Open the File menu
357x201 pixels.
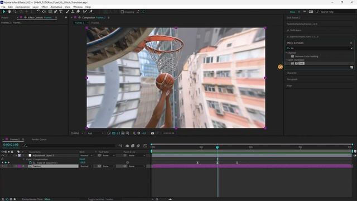(x=3, y=7)
